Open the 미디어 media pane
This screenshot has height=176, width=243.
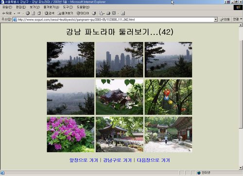point(83,13)
